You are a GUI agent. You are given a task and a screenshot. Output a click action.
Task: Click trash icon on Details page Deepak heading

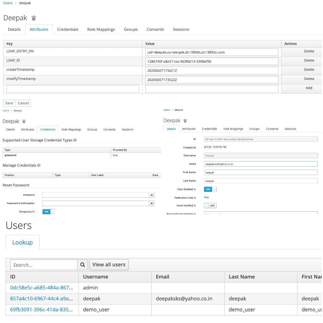pyautogui.click(x=185, y=120)
